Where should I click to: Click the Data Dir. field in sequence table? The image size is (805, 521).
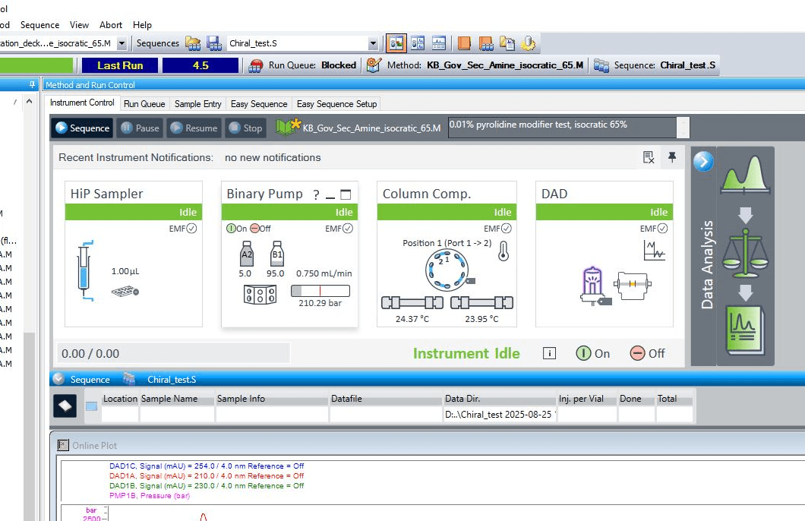coord(500,415)
